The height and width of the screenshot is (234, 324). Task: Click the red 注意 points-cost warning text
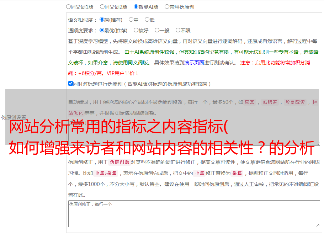point(189,68)
